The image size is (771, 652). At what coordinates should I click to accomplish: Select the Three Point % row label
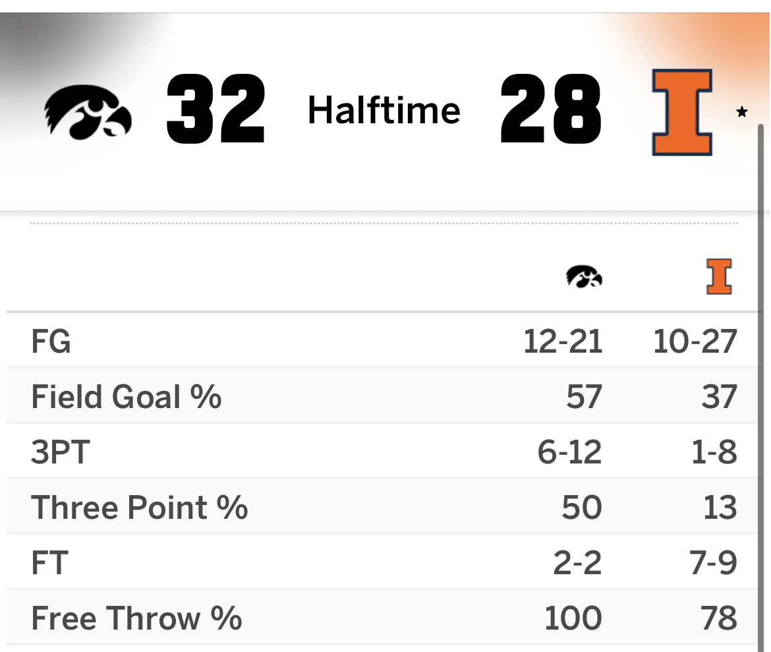tap(140, 508)
